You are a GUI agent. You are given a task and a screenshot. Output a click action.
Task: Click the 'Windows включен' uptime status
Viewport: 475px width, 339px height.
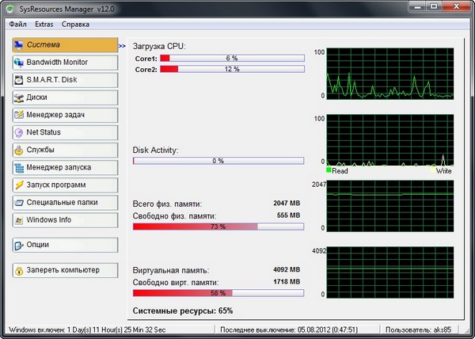[x=87, y=329]
